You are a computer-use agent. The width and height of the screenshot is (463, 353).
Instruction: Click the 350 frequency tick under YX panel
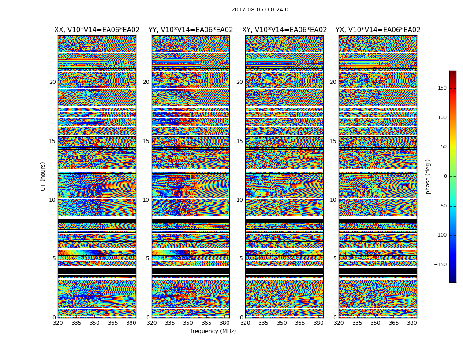375,323
